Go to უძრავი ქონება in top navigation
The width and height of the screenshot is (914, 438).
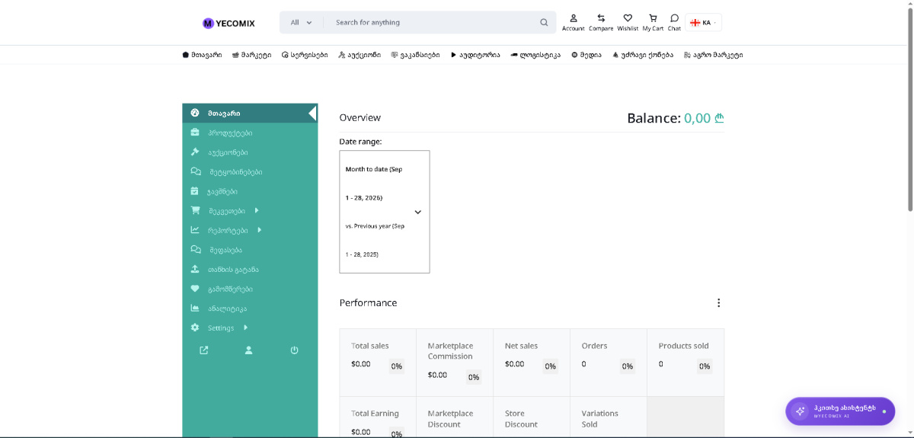pyautogui.click(x=643, y=55)
